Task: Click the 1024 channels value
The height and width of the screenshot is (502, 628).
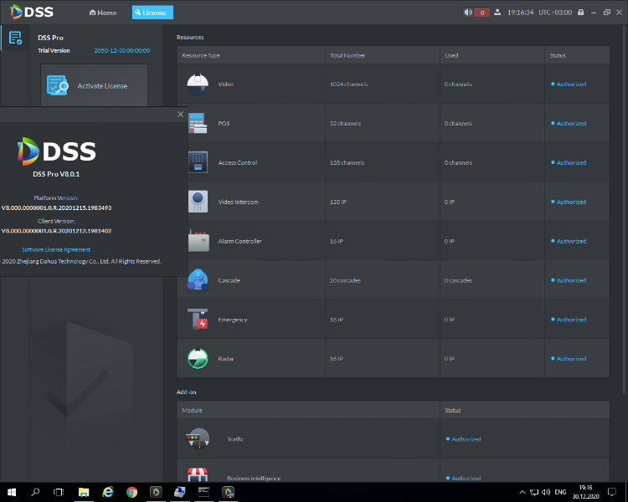Action: tap(349, 84)
